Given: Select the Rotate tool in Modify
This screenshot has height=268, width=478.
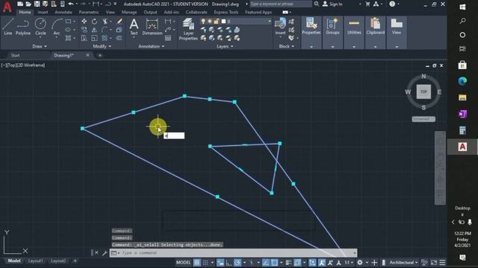Looking at the screenshot, I should coord(95,22).
